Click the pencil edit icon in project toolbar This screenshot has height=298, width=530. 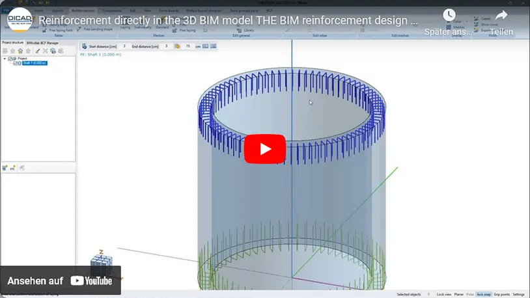point(38,51)
